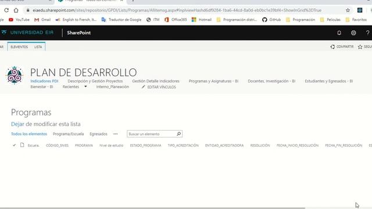Click EDITAR VÍNCULOS pencil link
This screenshot has width=372, height=209.
(x=159, y=87)
